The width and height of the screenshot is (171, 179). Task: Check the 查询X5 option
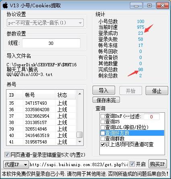tap(103, 122)
